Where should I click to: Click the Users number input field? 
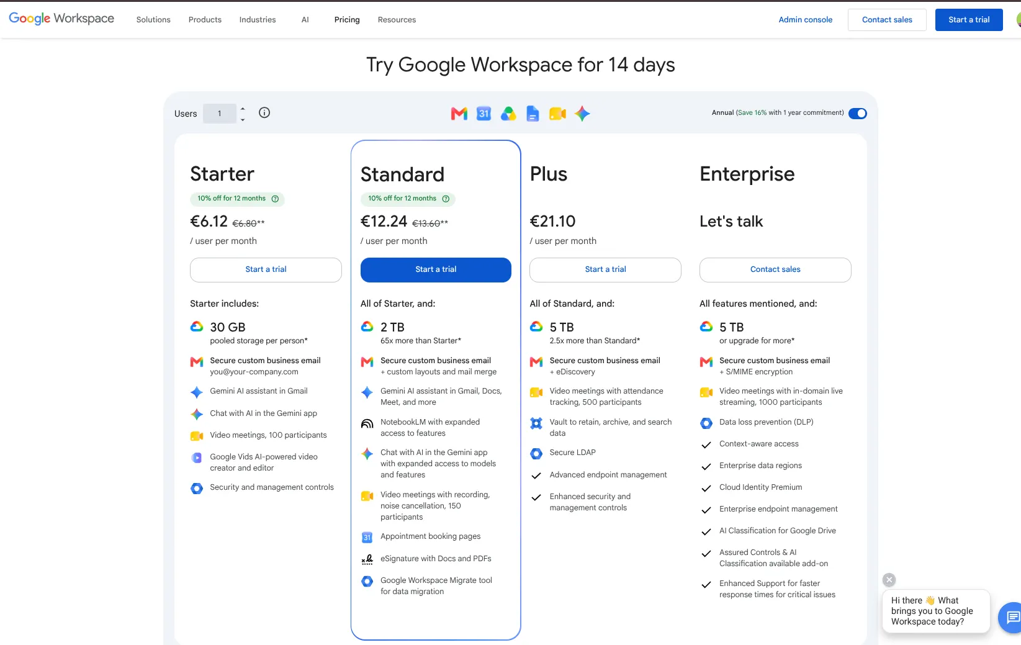coord(220,114)
